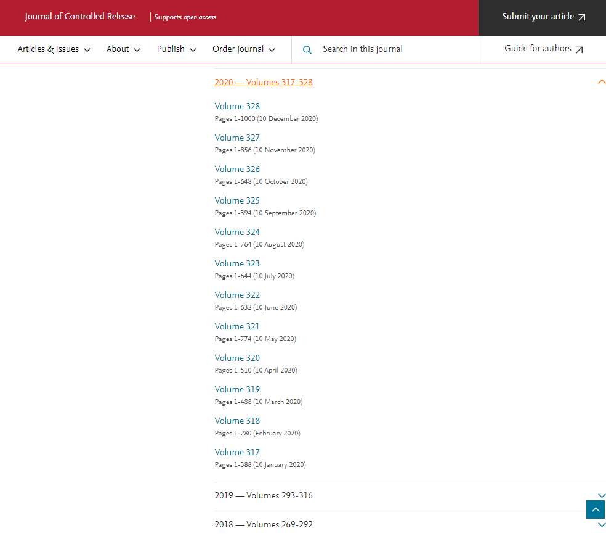606x536 pixels.
Task: Click the back-to-top arrow button
Action: click(x=596, y=509)
